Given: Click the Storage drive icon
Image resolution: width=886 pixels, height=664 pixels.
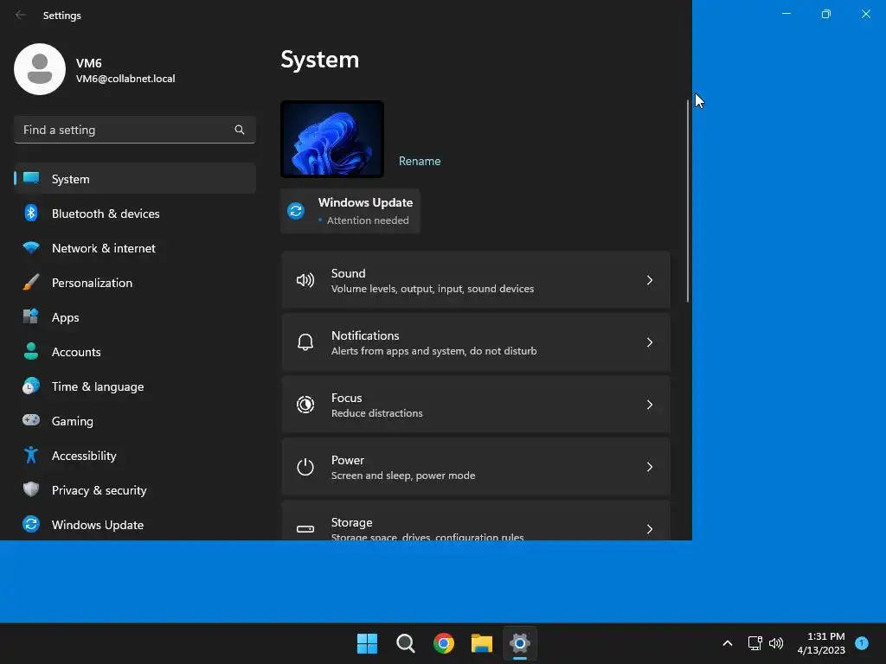Looking at the screenshot, I should coord(305,529).
